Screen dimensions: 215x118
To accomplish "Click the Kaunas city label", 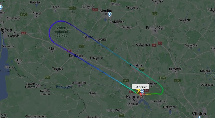I will pyautogui.click(x=134, y=97).
